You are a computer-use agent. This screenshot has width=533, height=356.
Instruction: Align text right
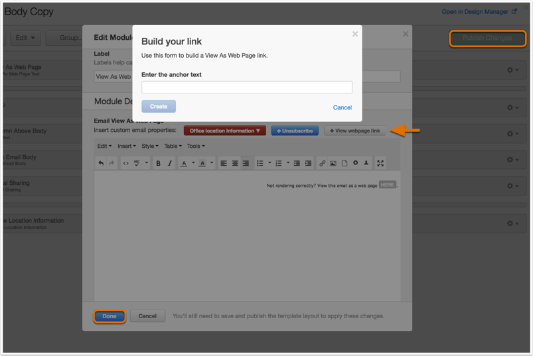point(246,163)
